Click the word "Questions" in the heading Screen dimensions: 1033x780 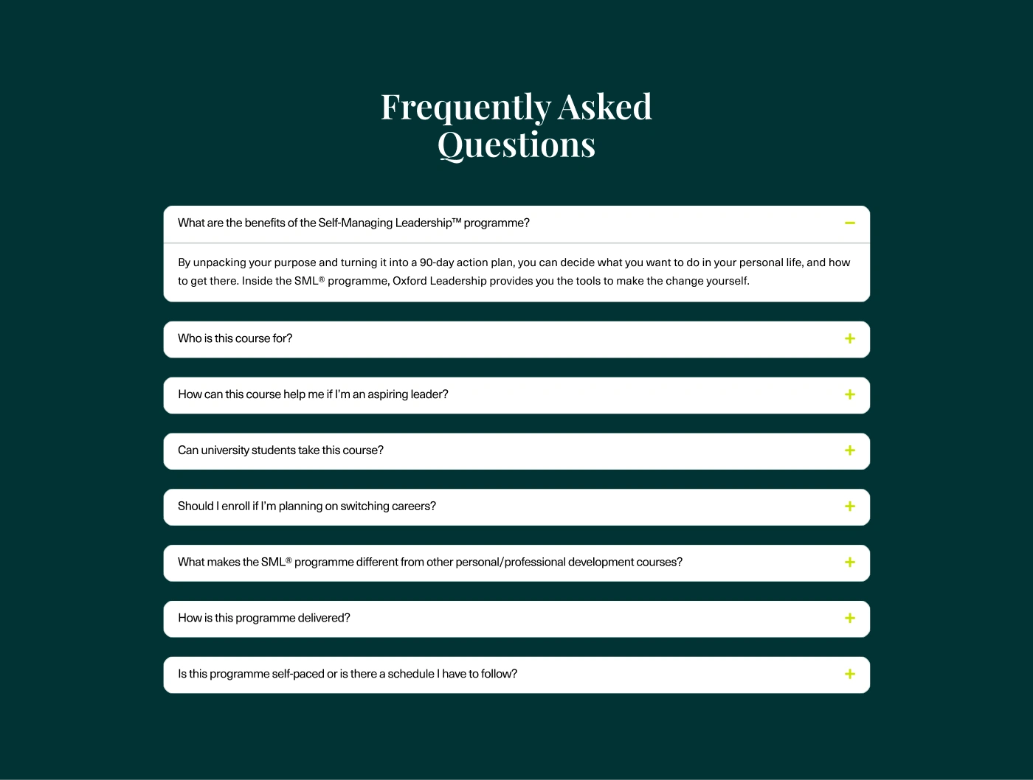516,144
